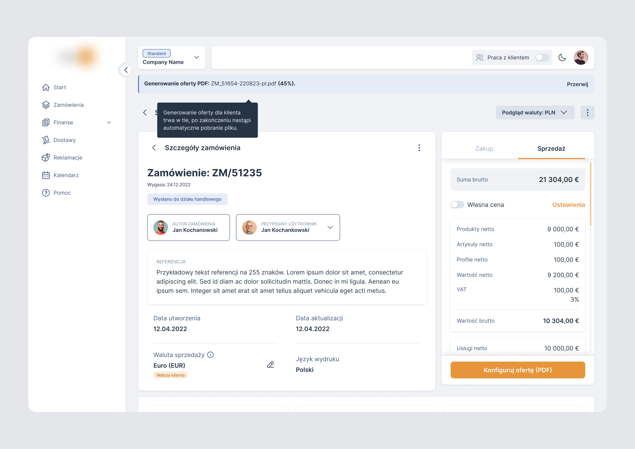This screenshot has height=449, width=635.
Task: Click the Reklamacje box icon
Action: click(46, 158)
